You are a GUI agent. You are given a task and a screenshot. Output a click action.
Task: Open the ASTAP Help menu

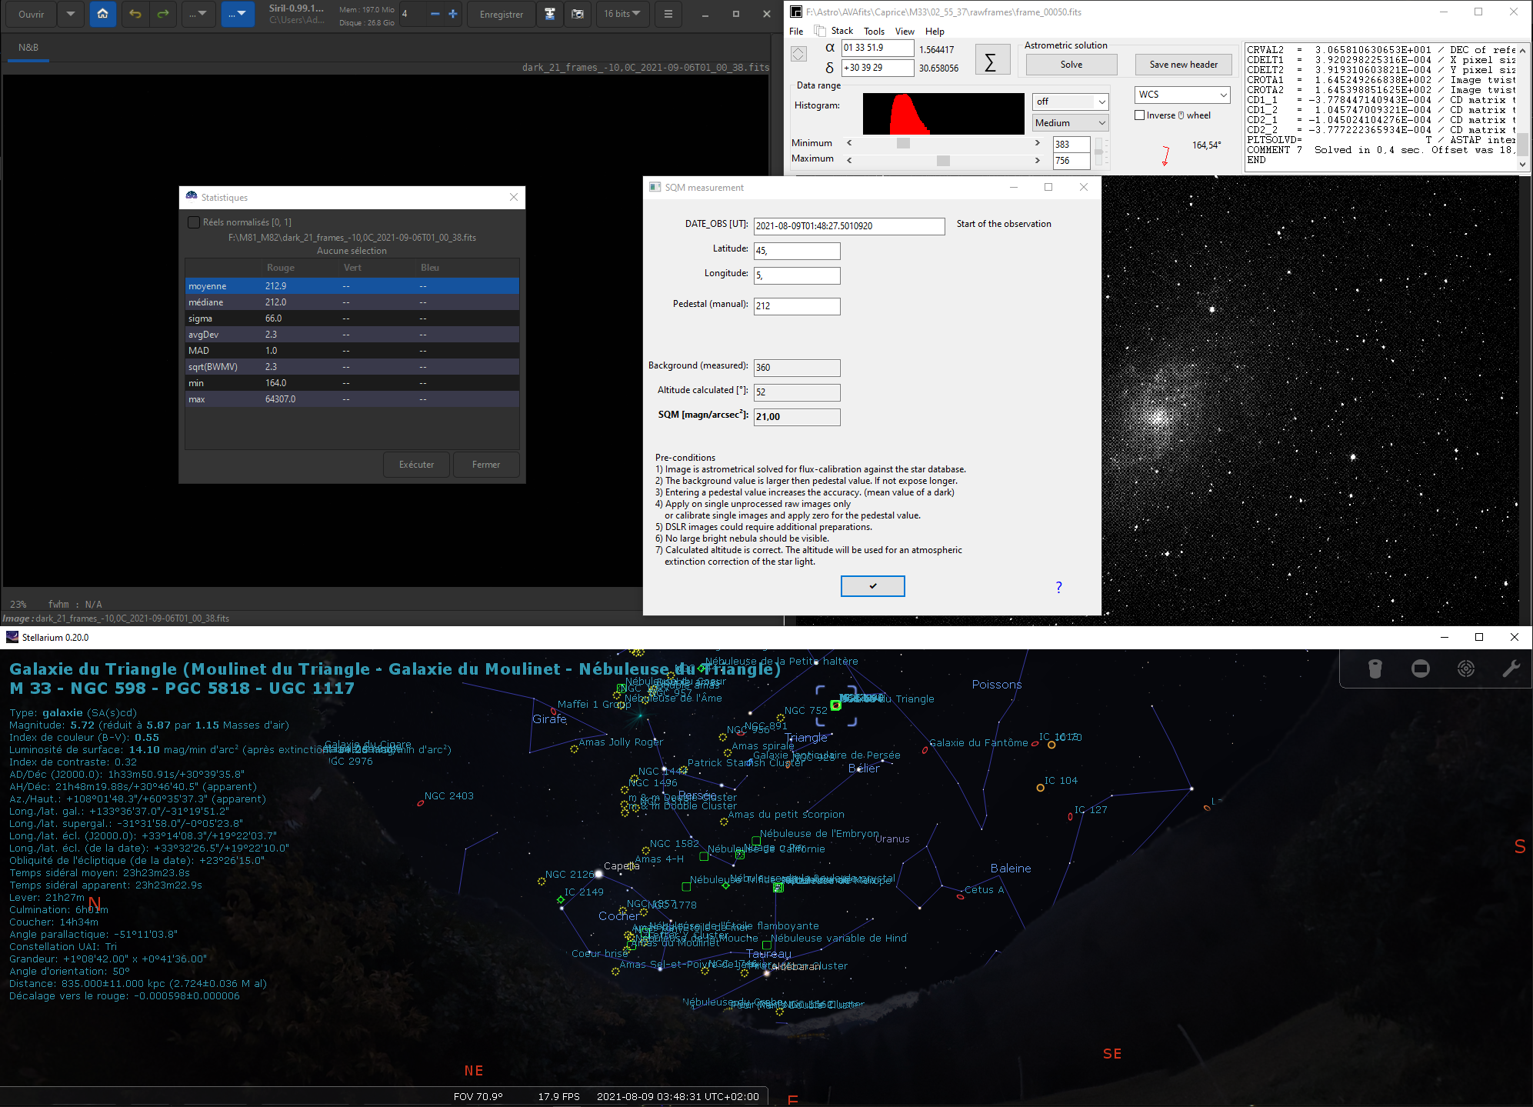935,32
